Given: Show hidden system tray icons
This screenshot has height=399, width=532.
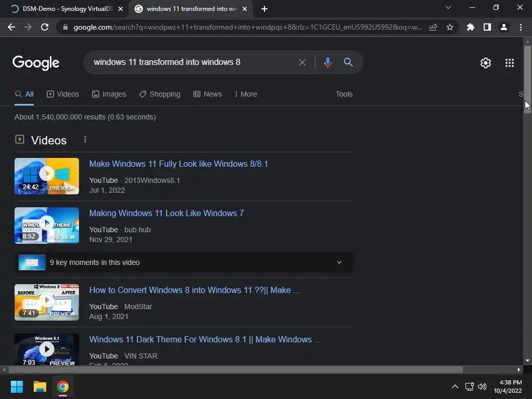Looking at the screenshot, I should (x=455, y=387).
